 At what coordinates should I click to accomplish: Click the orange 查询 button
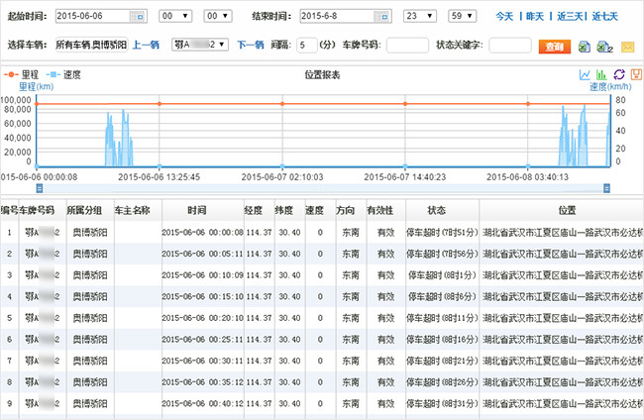click(x=555, y=47)
